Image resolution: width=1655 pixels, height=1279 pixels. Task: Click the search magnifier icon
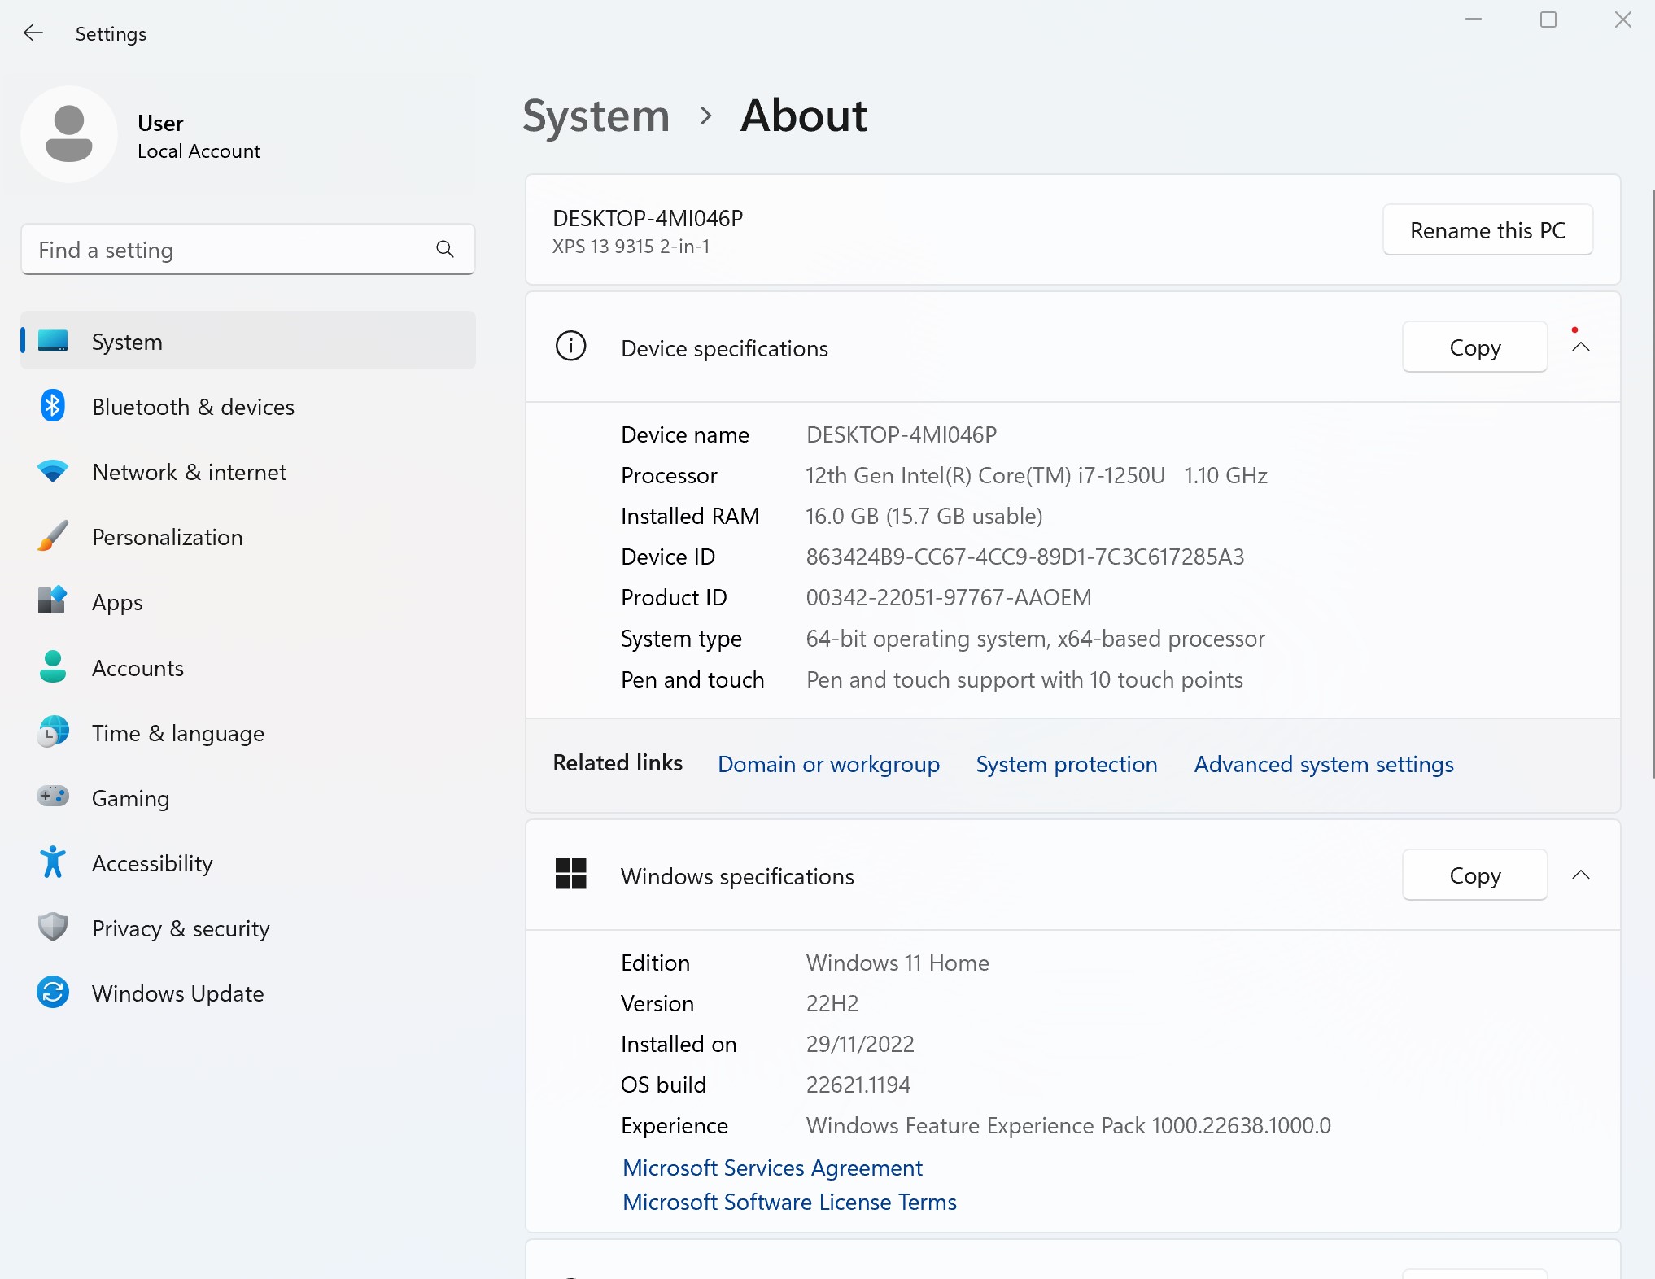click(x=445, y=249)
